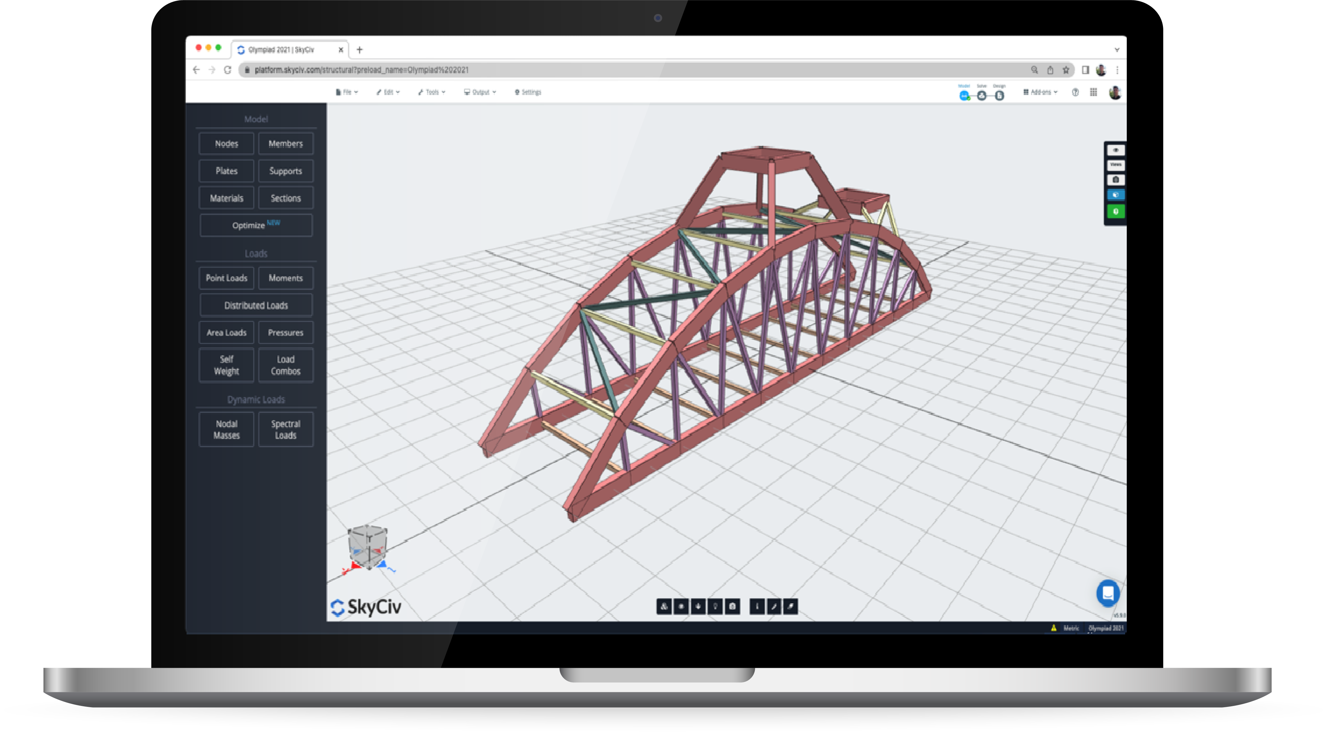
Task: Click the Design stage circle icon
Action: pyautogui.click(x=999, y=95)
